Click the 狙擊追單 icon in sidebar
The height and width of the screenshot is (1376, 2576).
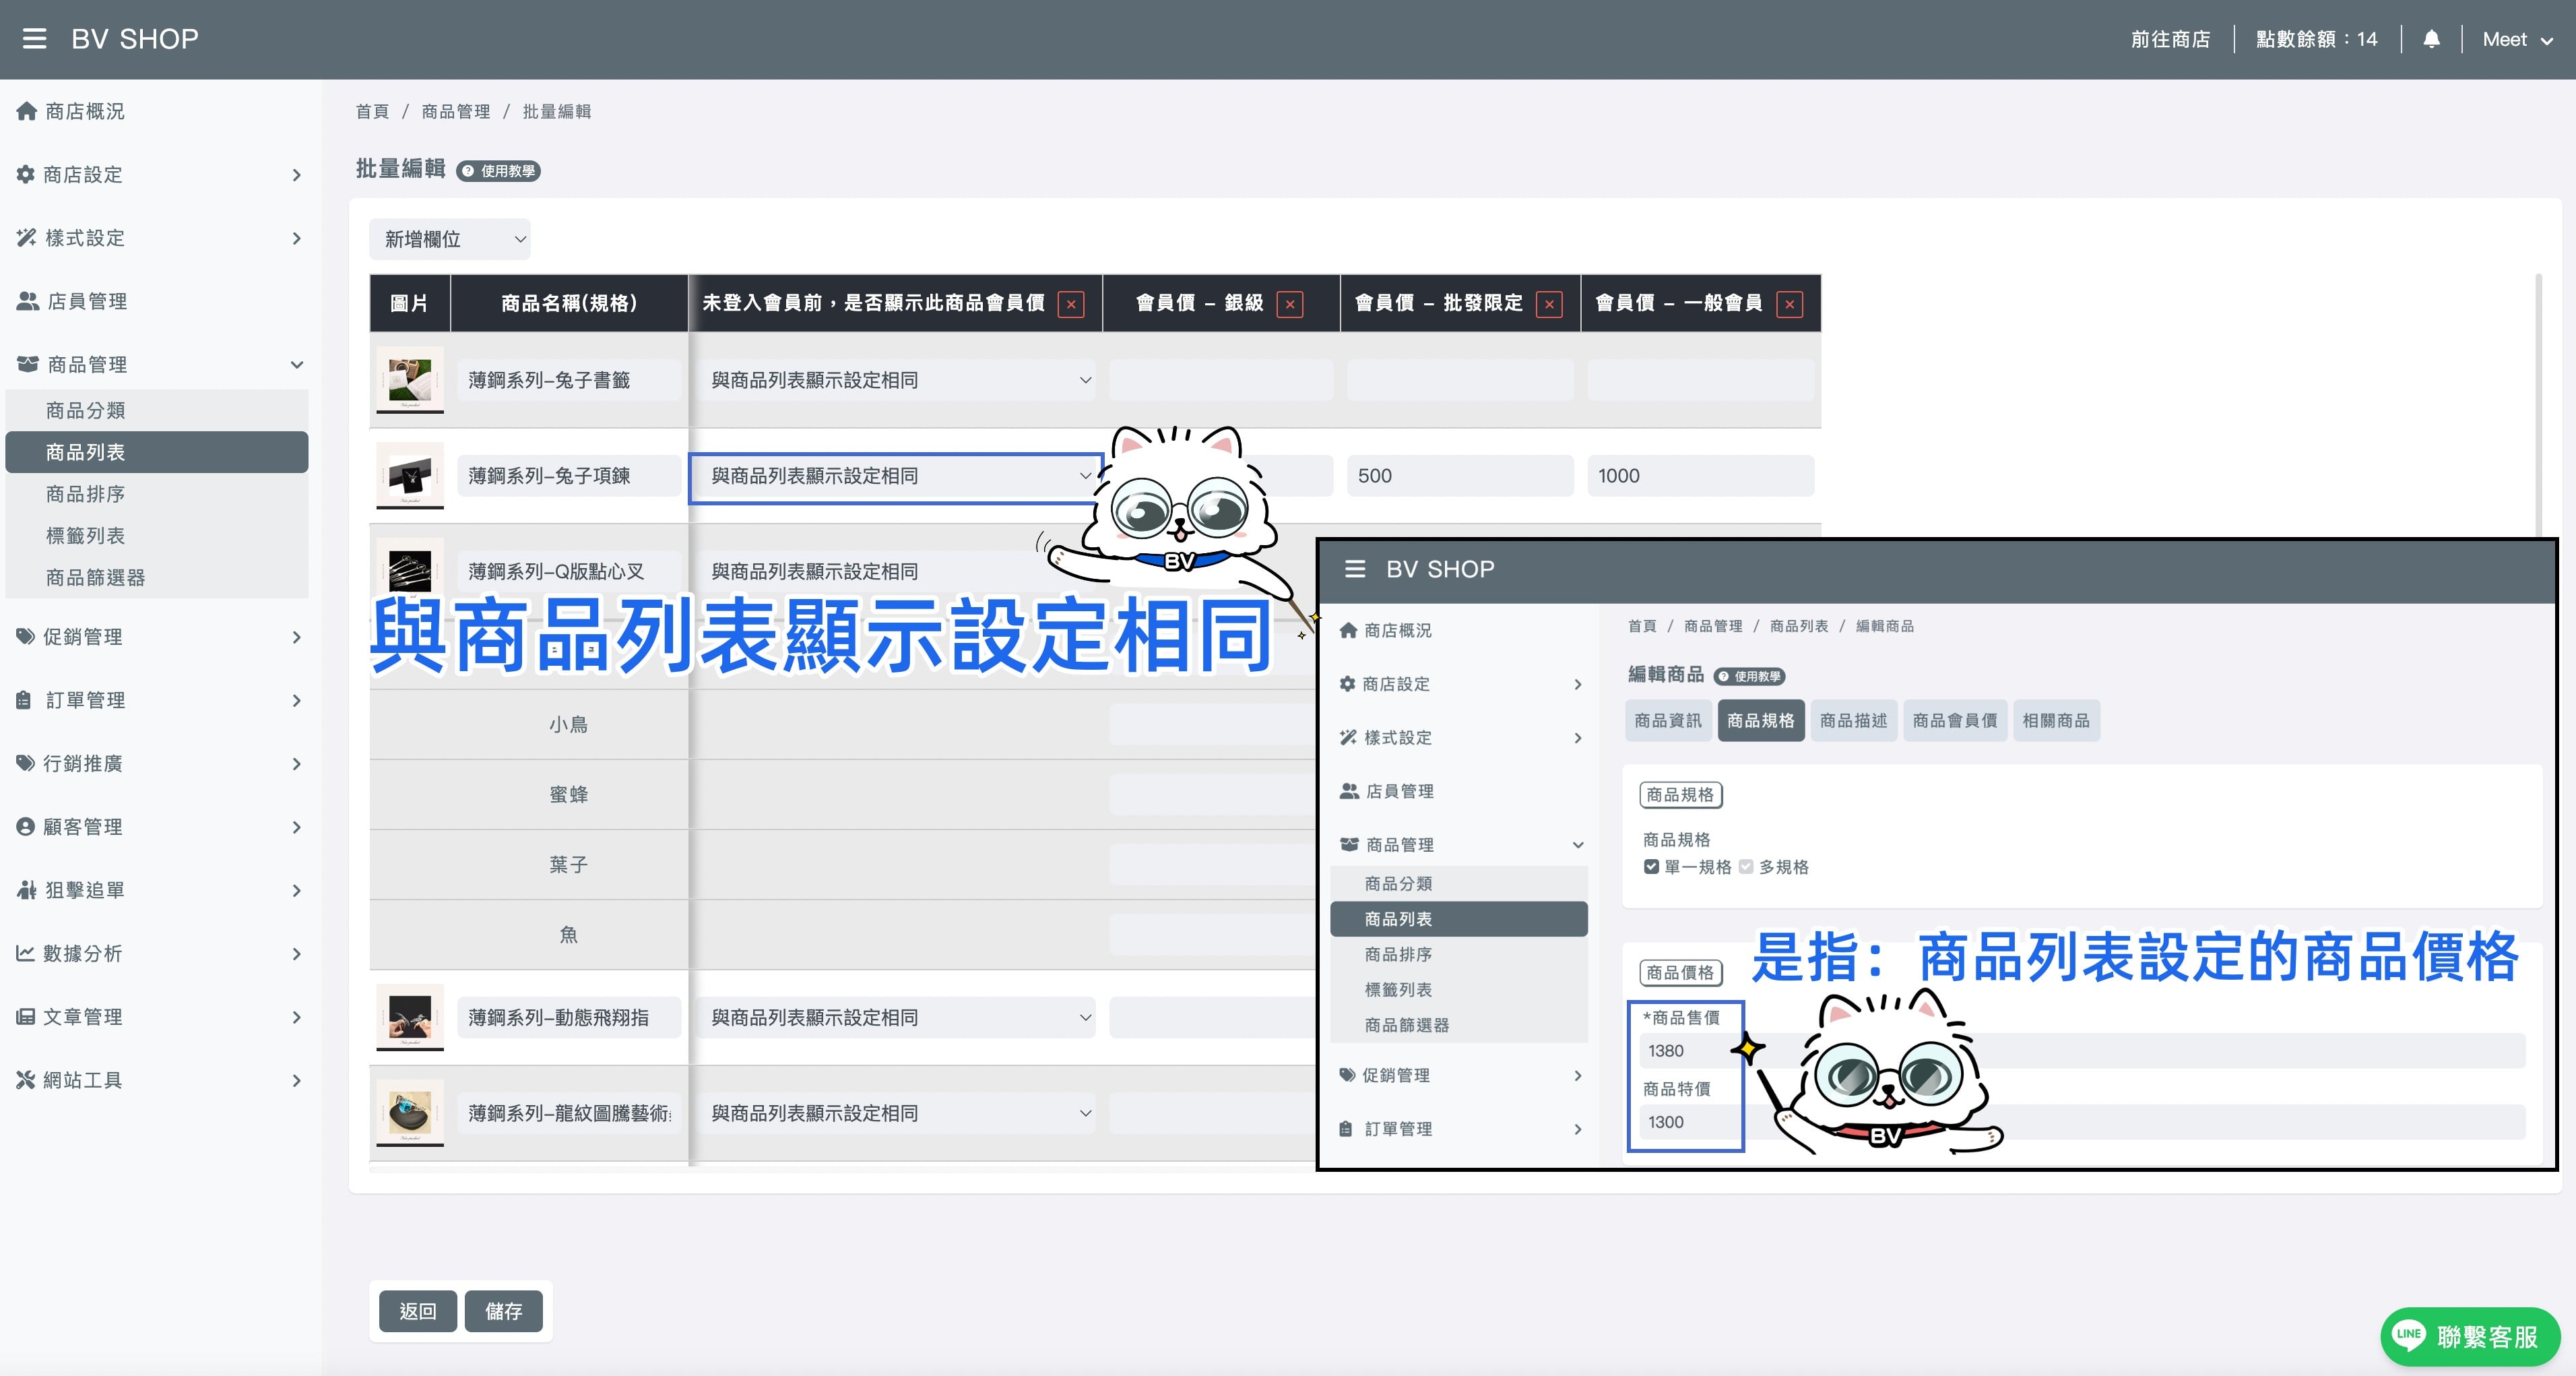tap(26, 890)
